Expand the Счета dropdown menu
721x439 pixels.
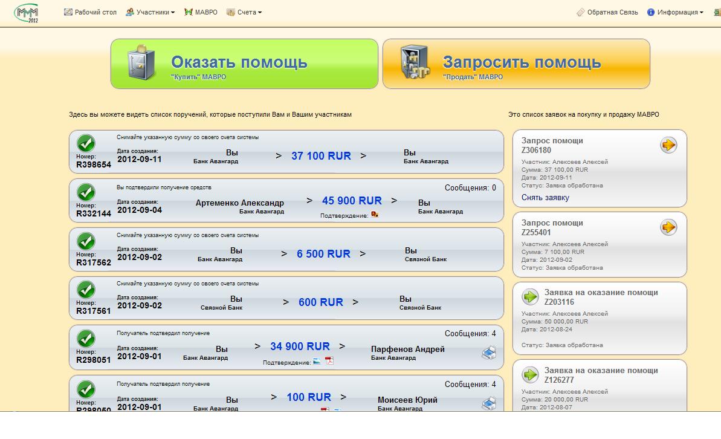coord(244,13)
